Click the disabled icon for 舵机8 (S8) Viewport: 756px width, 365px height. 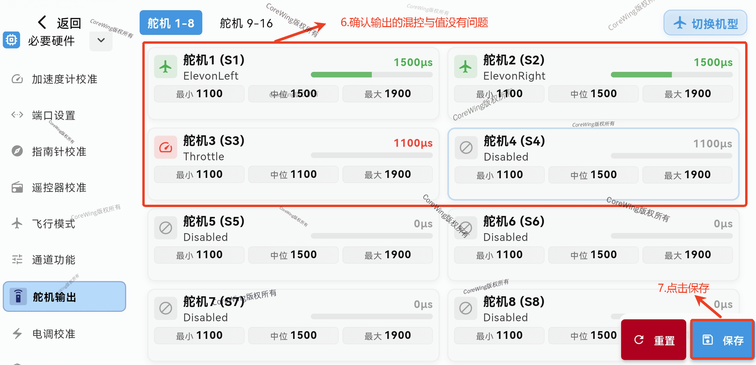466,308
